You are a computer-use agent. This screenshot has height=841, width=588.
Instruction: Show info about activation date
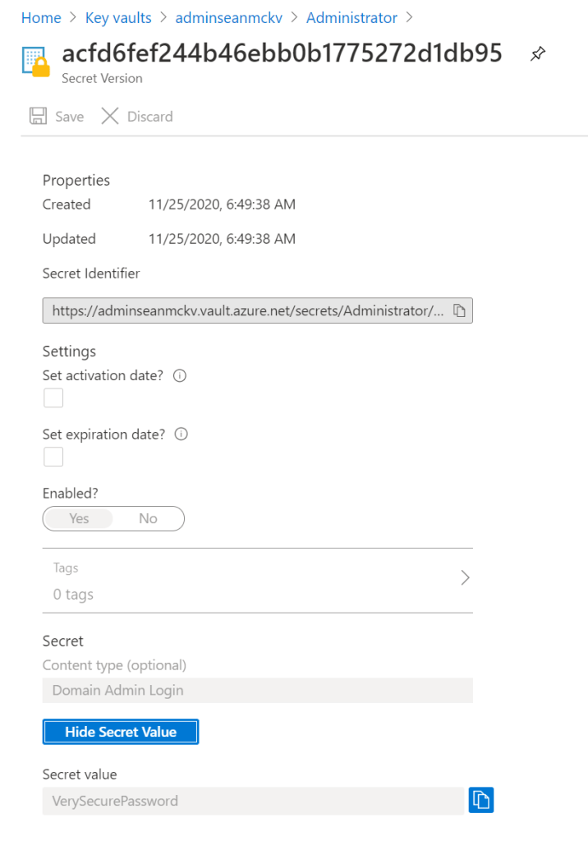coord(181,375)
